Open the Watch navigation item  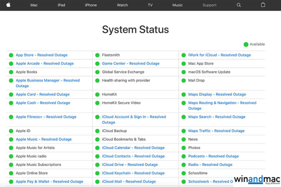[122, 5]
